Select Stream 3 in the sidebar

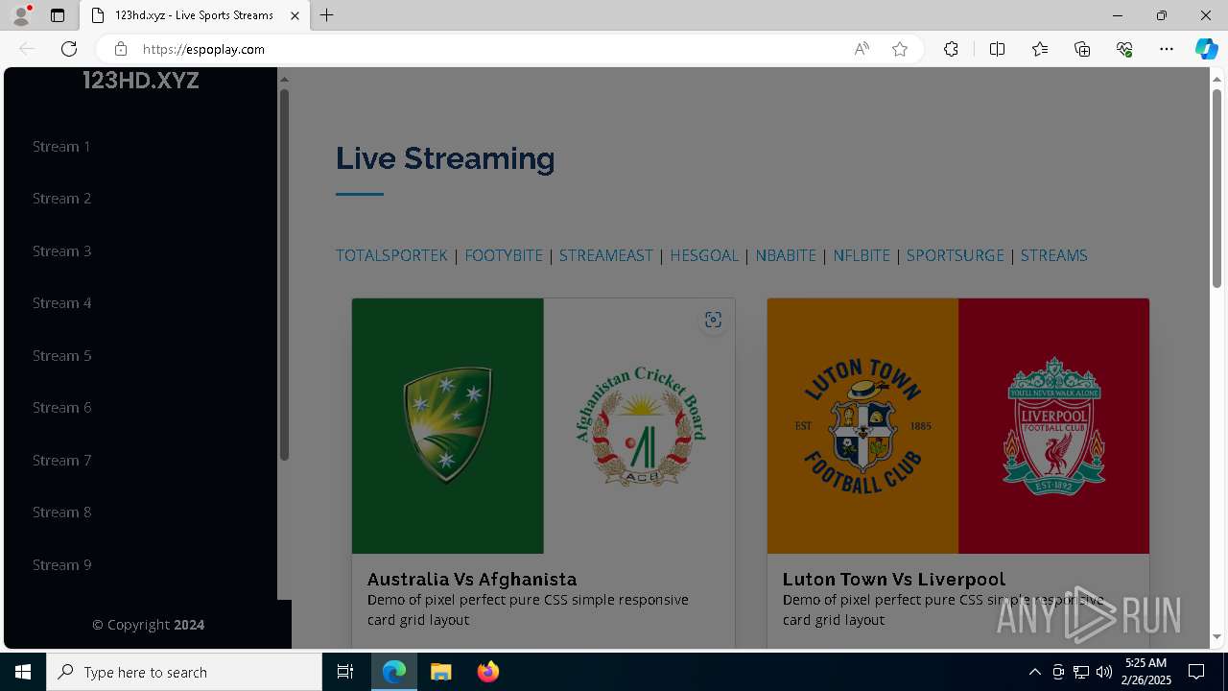61,251
